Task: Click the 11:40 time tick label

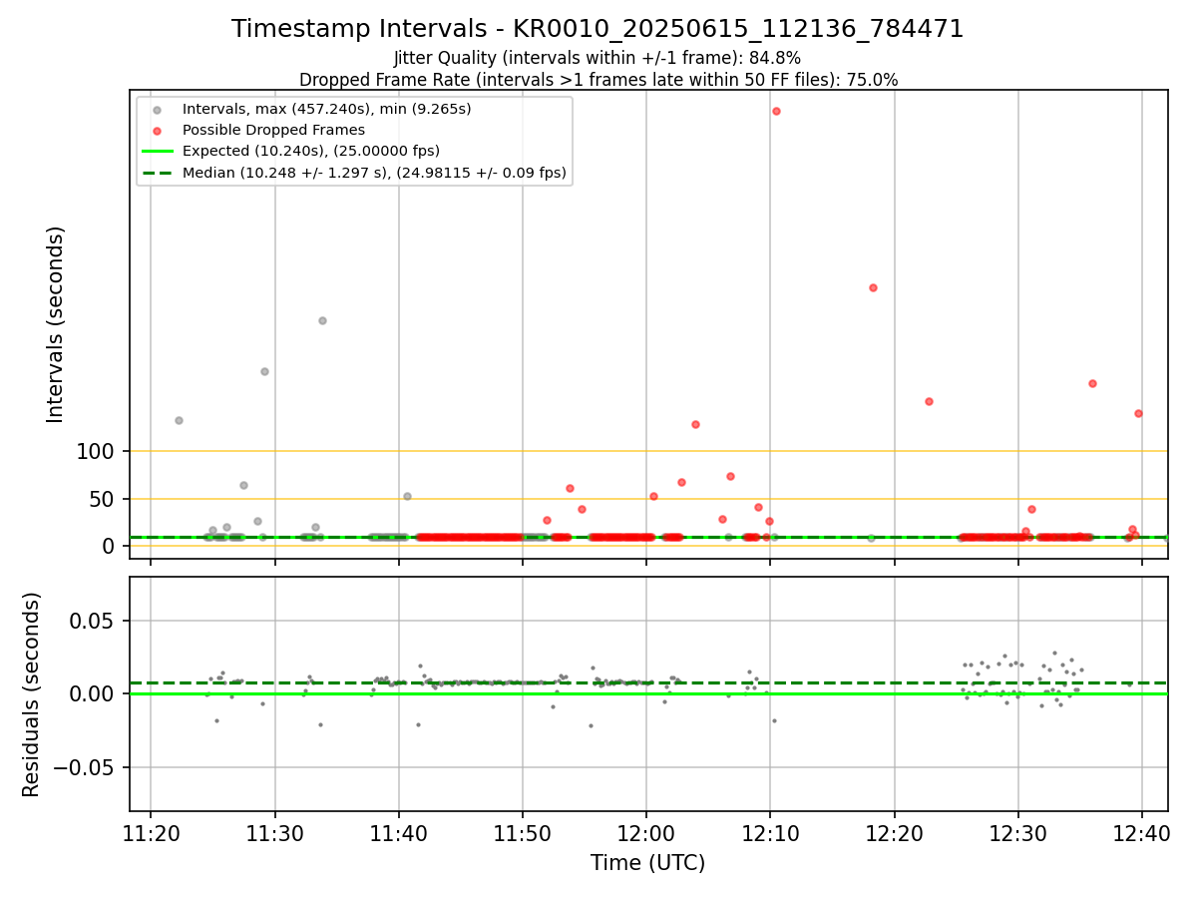Action: point(399,833)
